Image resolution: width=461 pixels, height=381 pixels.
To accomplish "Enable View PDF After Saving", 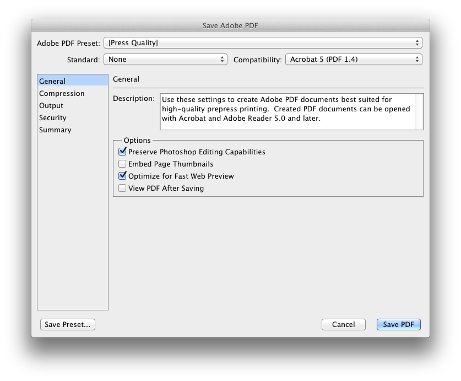I will click(x=122, y=188).
